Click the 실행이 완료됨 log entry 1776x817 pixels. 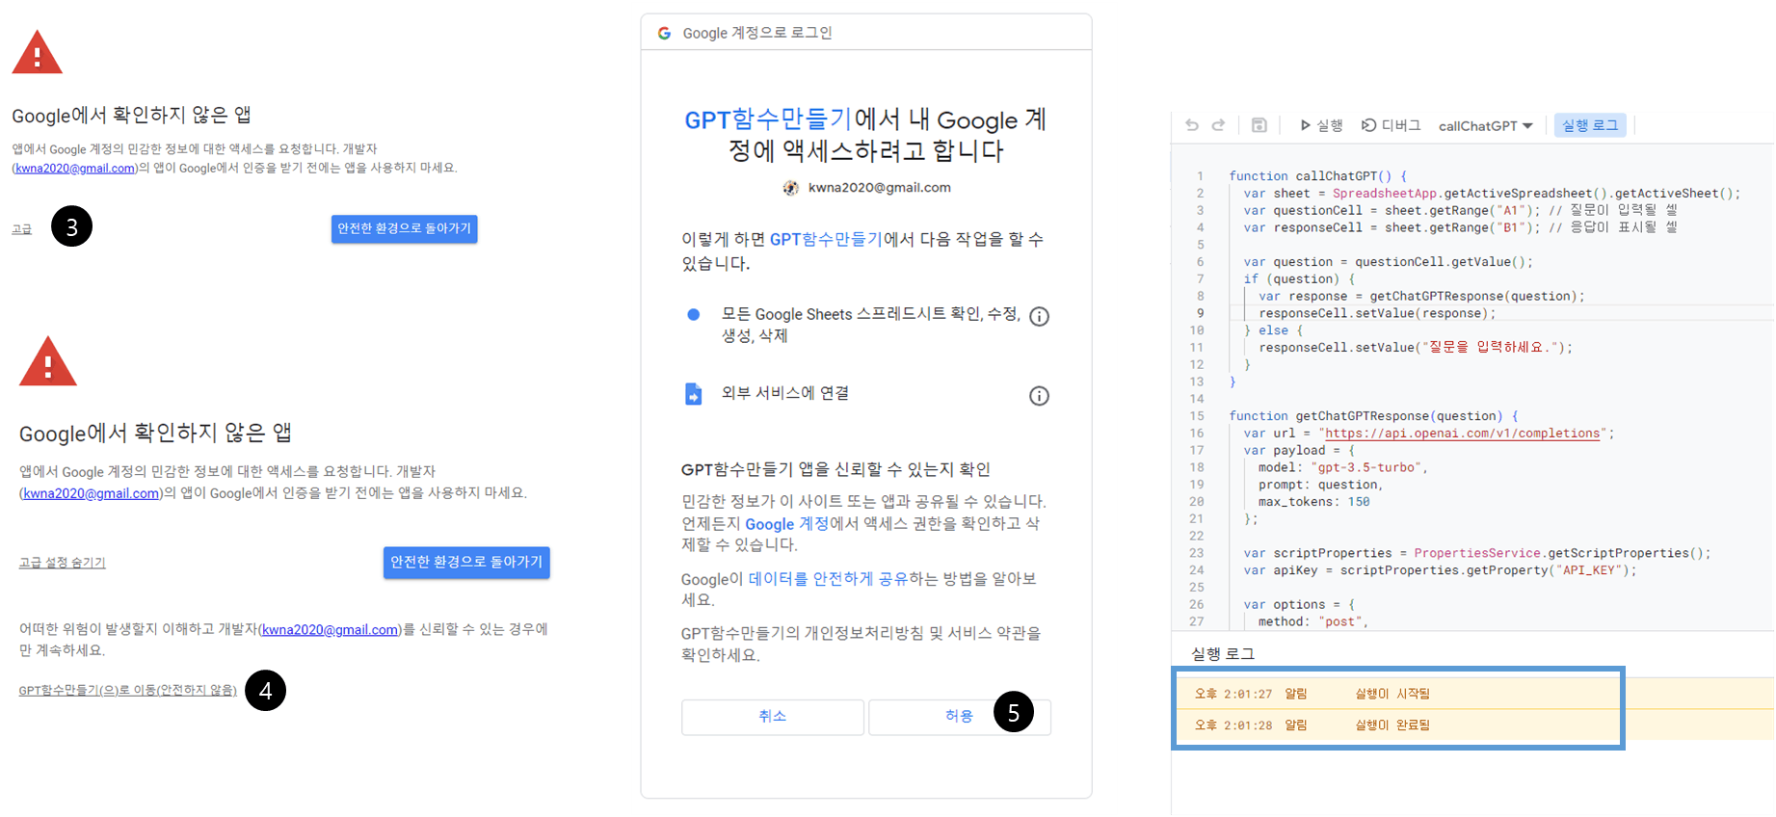point(1392,725)
